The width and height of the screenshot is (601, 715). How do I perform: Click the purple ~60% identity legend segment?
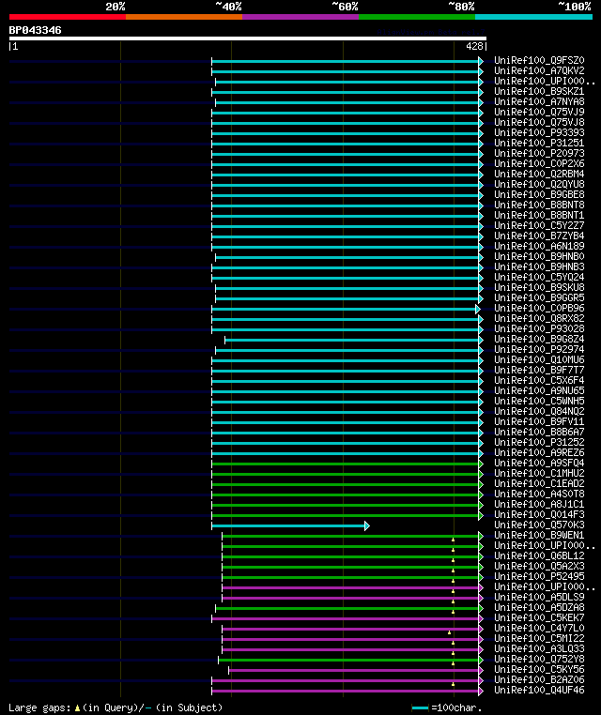coord(300,17)
